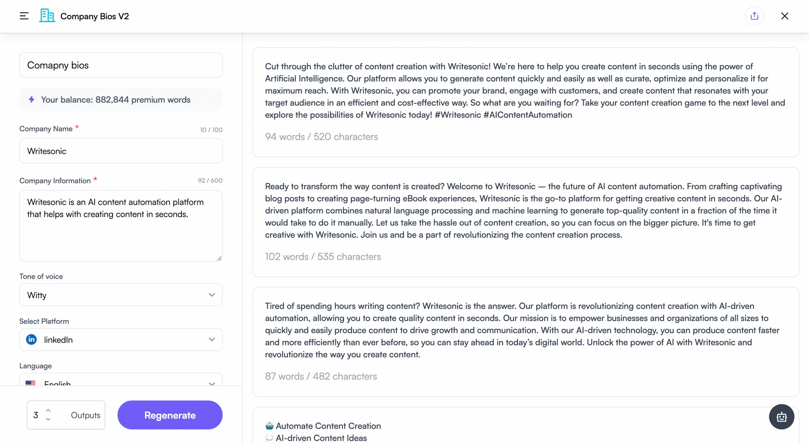The height and width of the screenshot is (444, 809).
Task: Click the US flag language icon
Action: (x=30, y=383)
